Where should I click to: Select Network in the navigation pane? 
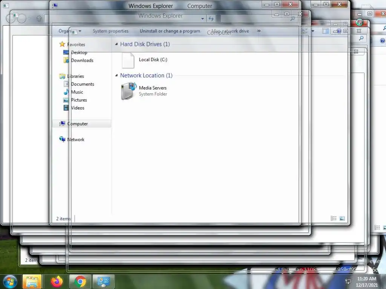coord(72,139)
